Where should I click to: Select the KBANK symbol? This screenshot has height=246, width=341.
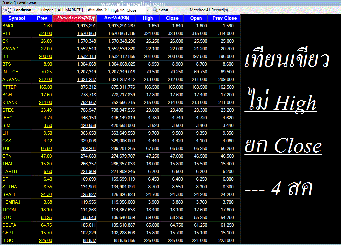tap(10, 102)
